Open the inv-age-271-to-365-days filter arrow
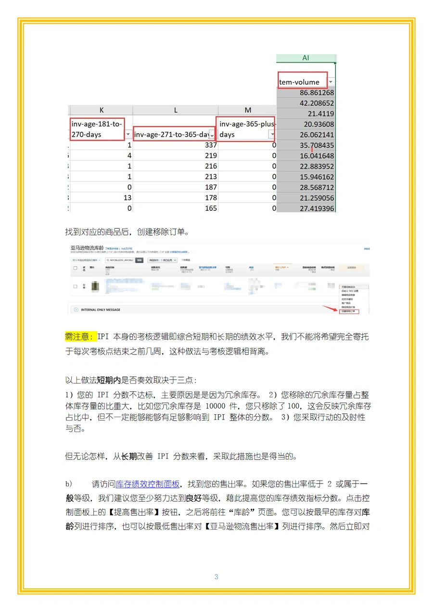This screenshot has width=433, height=612. coord(212,135)
